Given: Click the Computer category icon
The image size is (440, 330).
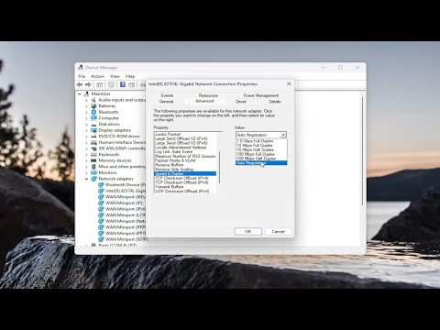Looking at the screenshot, I should (93, 118).
